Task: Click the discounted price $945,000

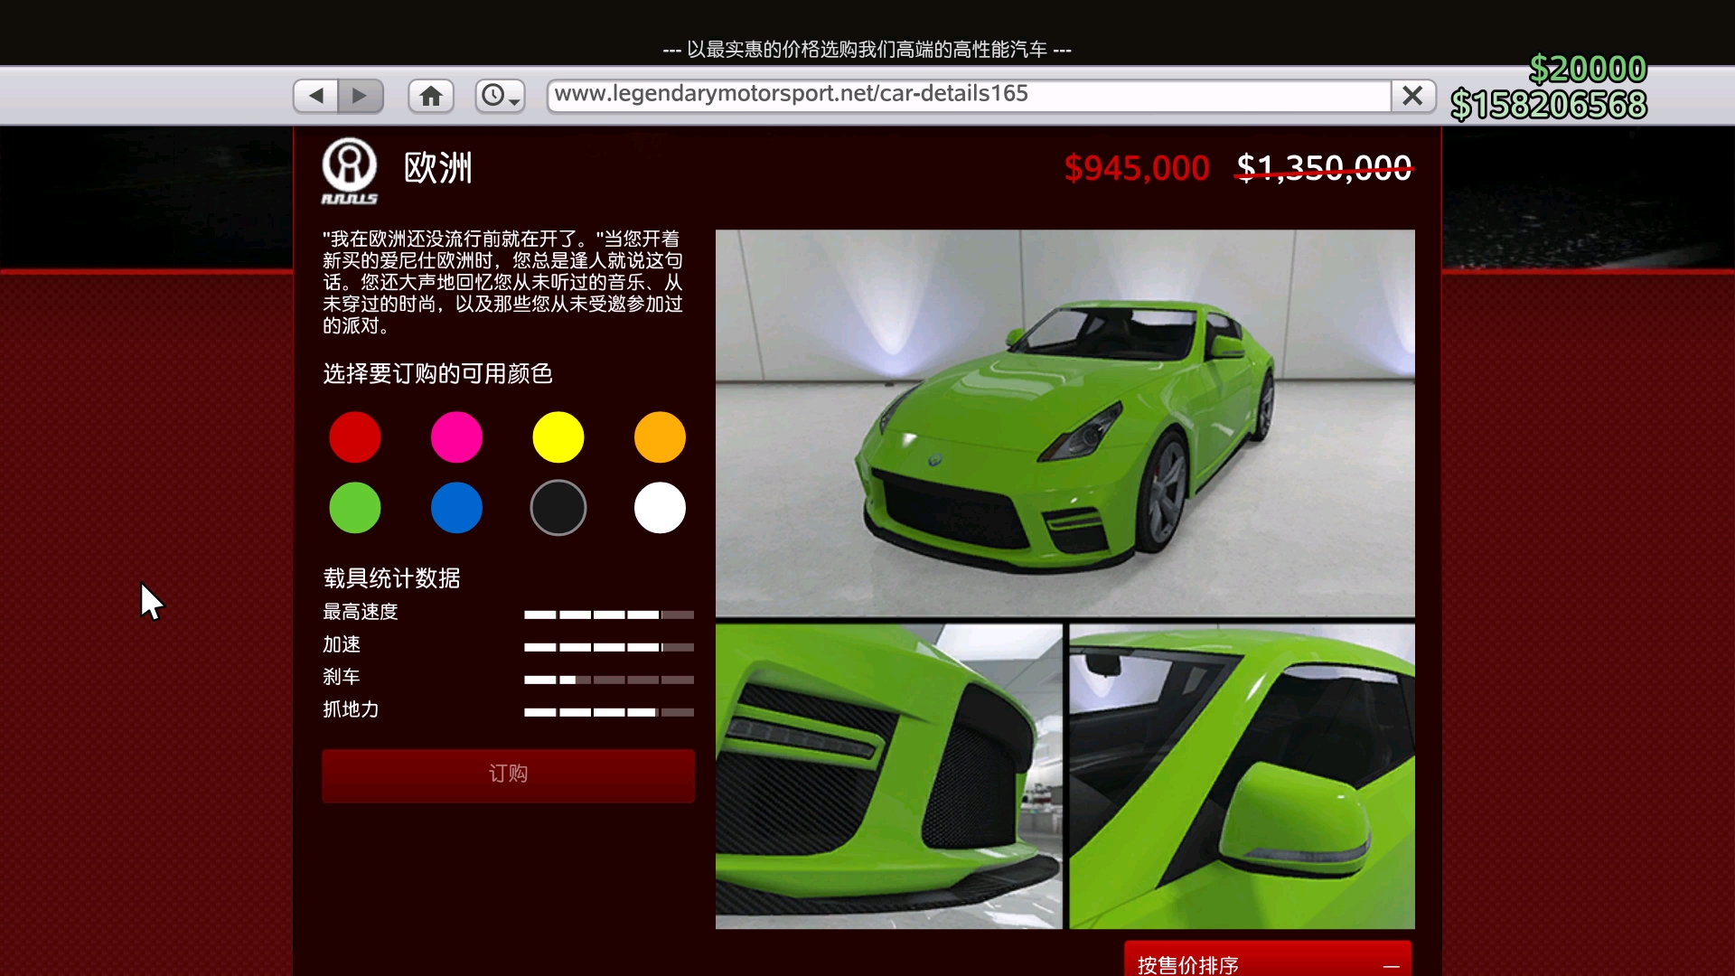Action: (1135, 168)
